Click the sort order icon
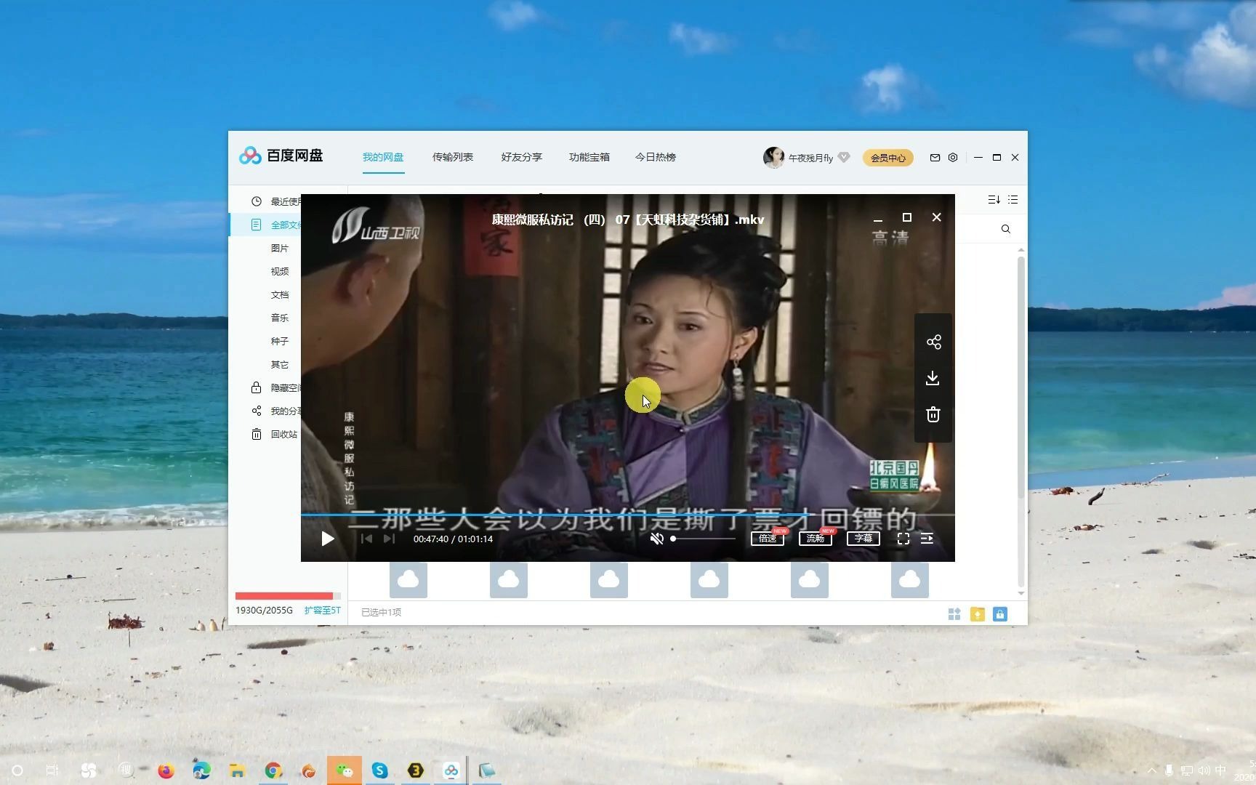The width and height of the screenshot is (1256, 785). point(994,199)
